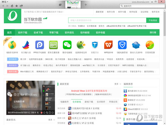The width and height of the screenshot is (166, 125).
Task: Click the Cbox央视影音 icon
Action: pyautogui.click(x=125, y=109)
